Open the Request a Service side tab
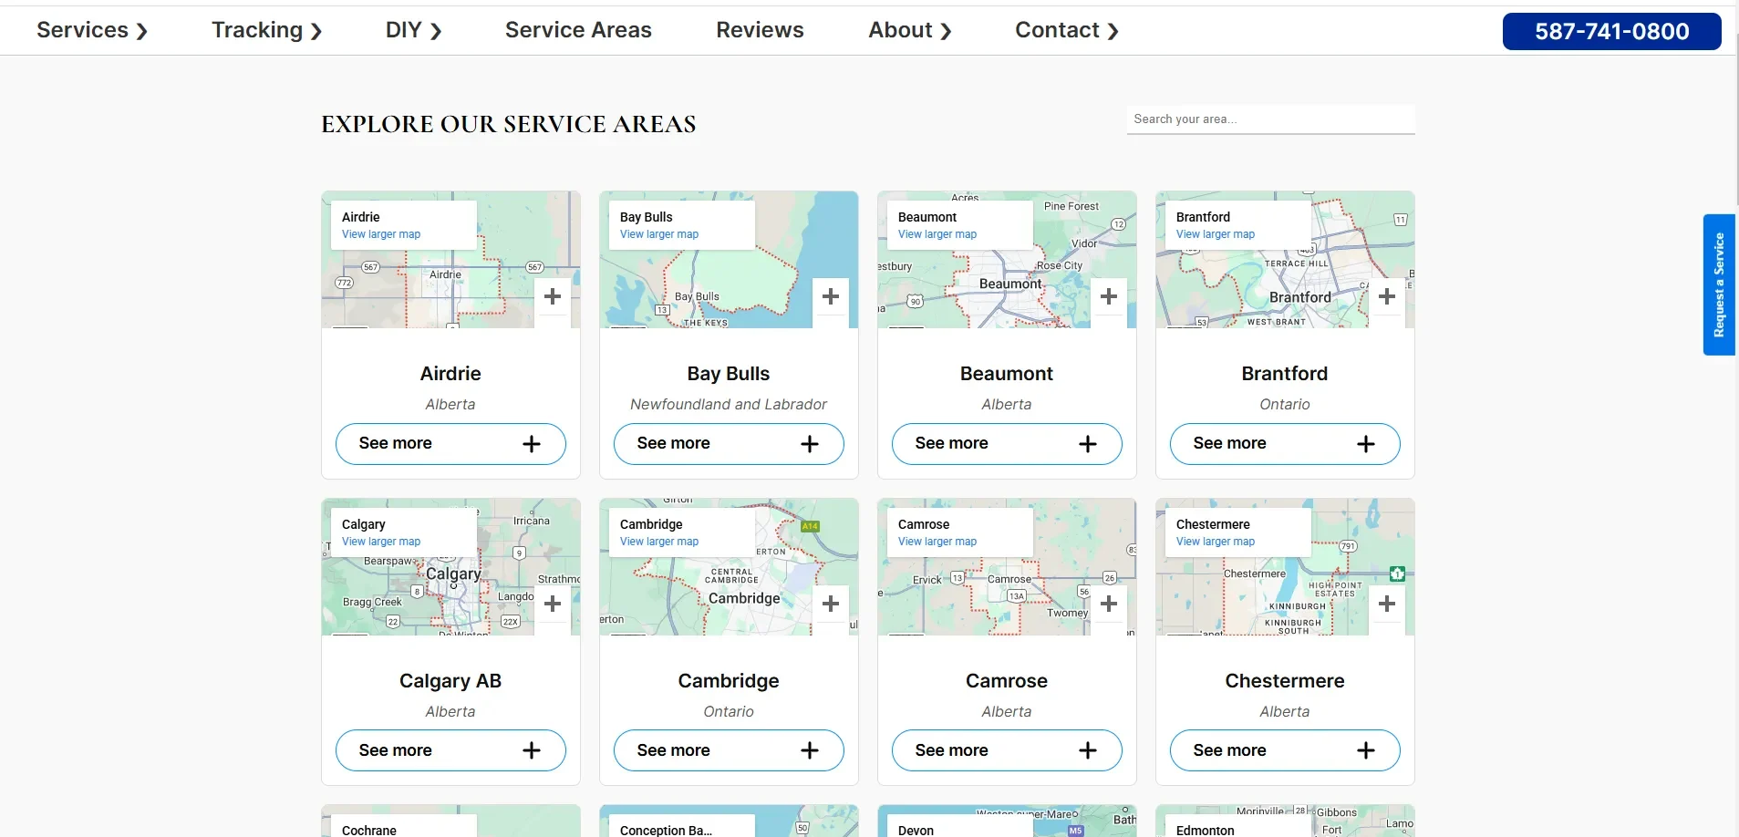Image resolution: width=1739 pixels, height=837 pixels. pos(1719,284)
